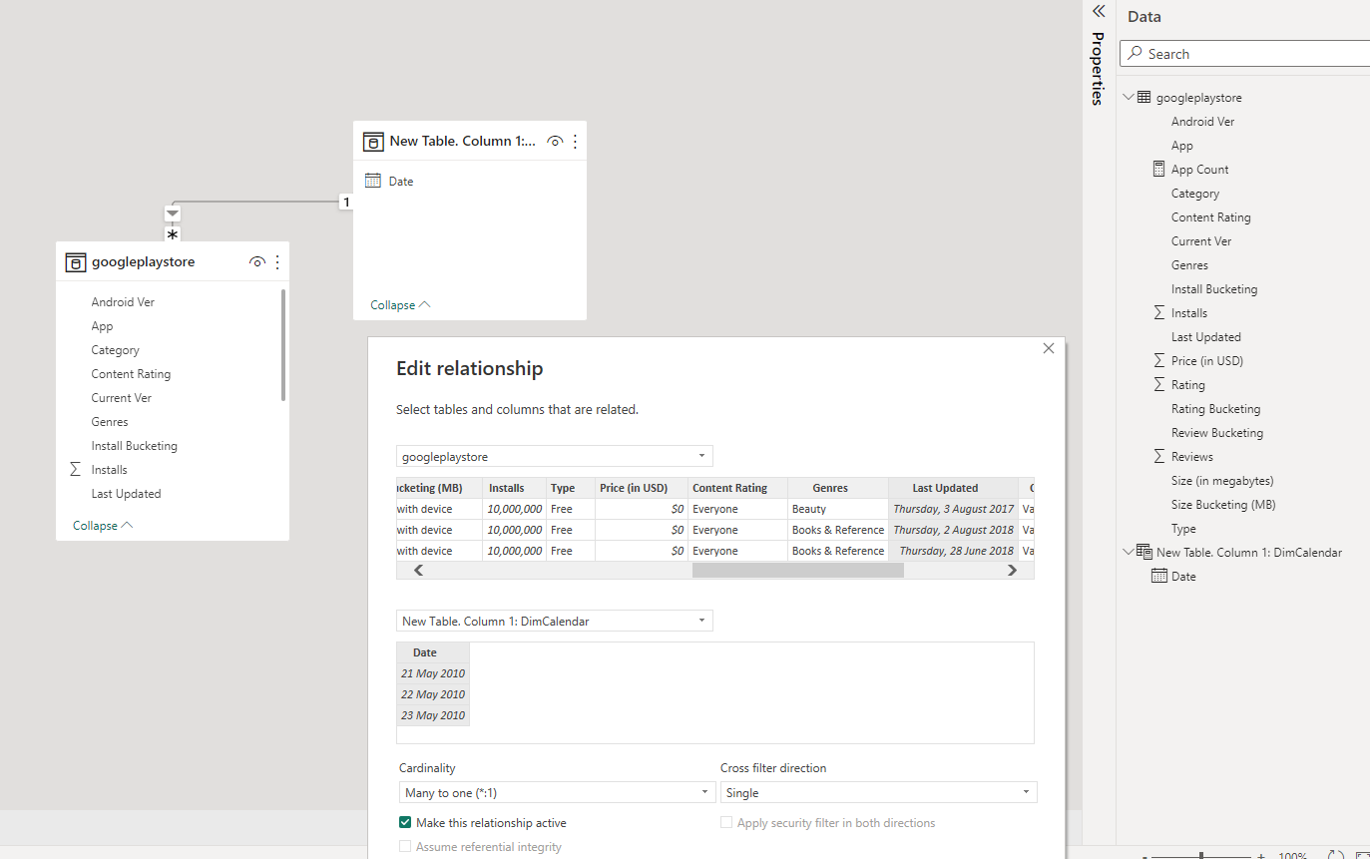Click the App Count measure calculator icon
The width and height of the screenshot is (1370, 859).
click(1158, 169)
